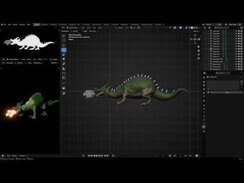
Task: Switch to the Sculpting workspace tab
Action: point(53,24)
